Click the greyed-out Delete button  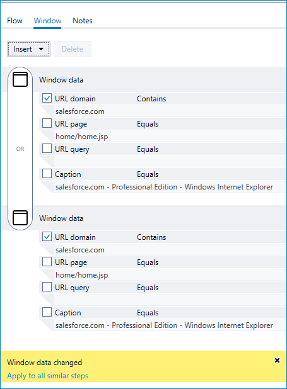click(x=73, y=49)
